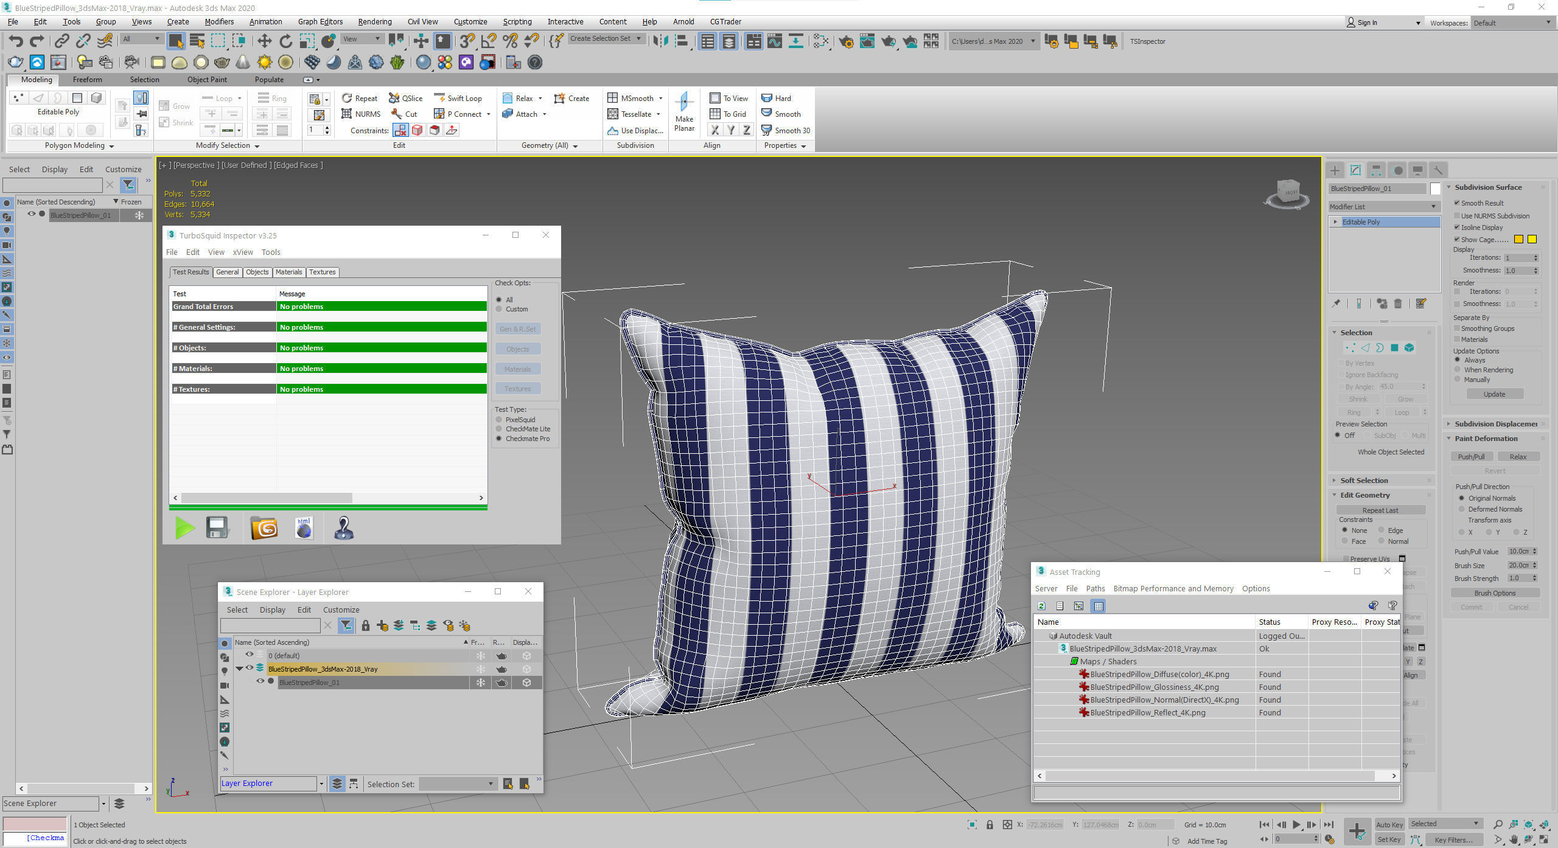Remove modifier with the trash icon

pyautogui.click(x=1398, y=304)
